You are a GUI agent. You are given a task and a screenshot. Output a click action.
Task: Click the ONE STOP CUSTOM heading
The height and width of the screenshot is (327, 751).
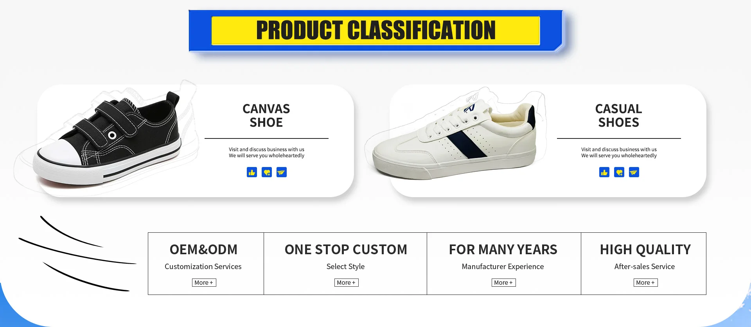click(x=346, y=250)
